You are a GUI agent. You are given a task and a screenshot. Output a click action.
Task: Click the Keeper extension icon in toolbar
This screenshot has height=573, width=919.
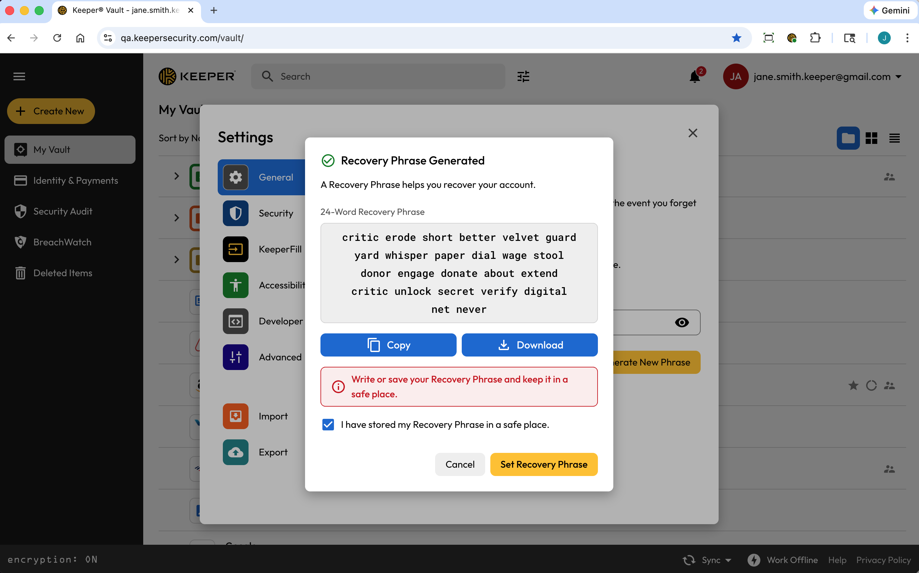click(792, 38)
